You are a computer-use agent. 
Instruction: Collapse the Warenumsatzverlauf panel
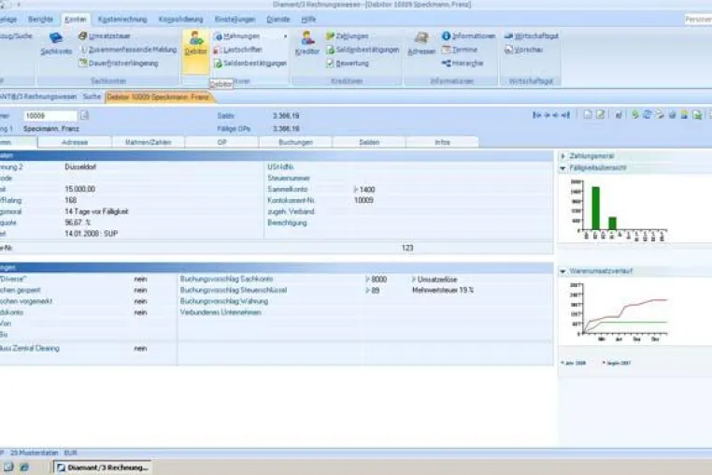563,271
